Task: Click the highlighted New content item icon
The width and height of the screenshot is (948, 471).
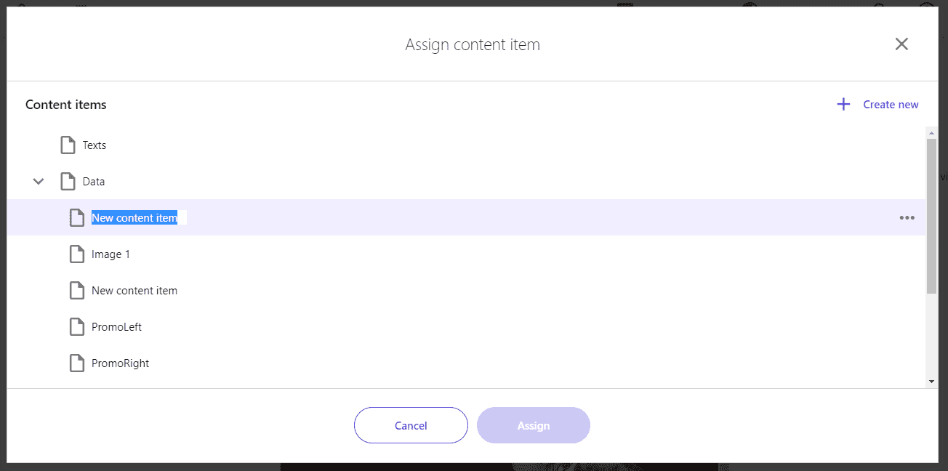Action: [76, 218]
